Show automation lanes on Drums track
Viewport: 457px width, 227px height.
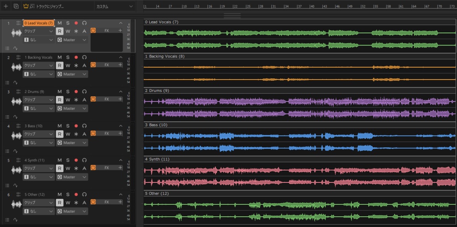[x=15, y=117]
